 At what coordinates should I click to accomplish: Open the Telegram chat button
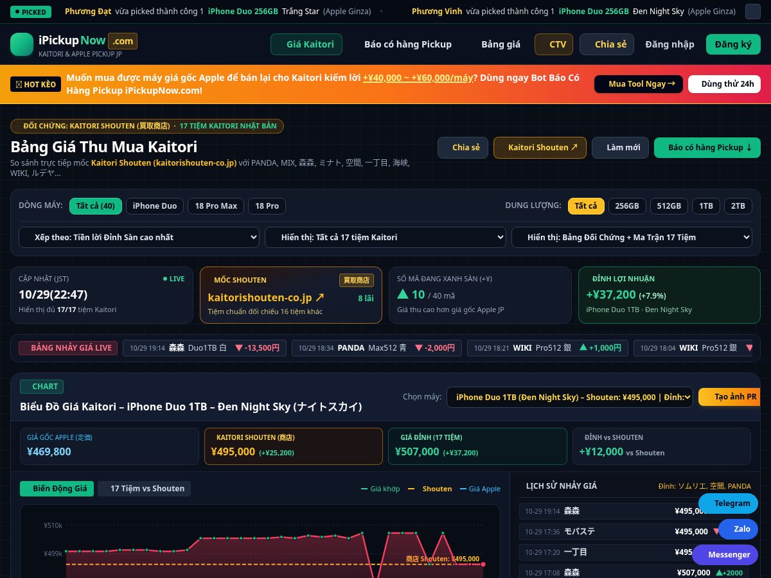point(729,504)
